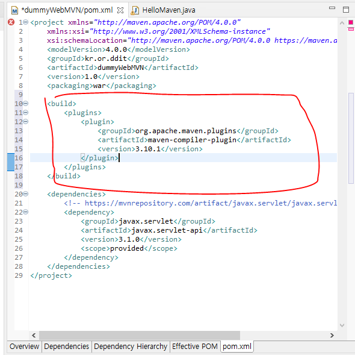Screen dimensions: 355x355
Task: Collapse the dependency element on line 22
Action: click(26, 212)
